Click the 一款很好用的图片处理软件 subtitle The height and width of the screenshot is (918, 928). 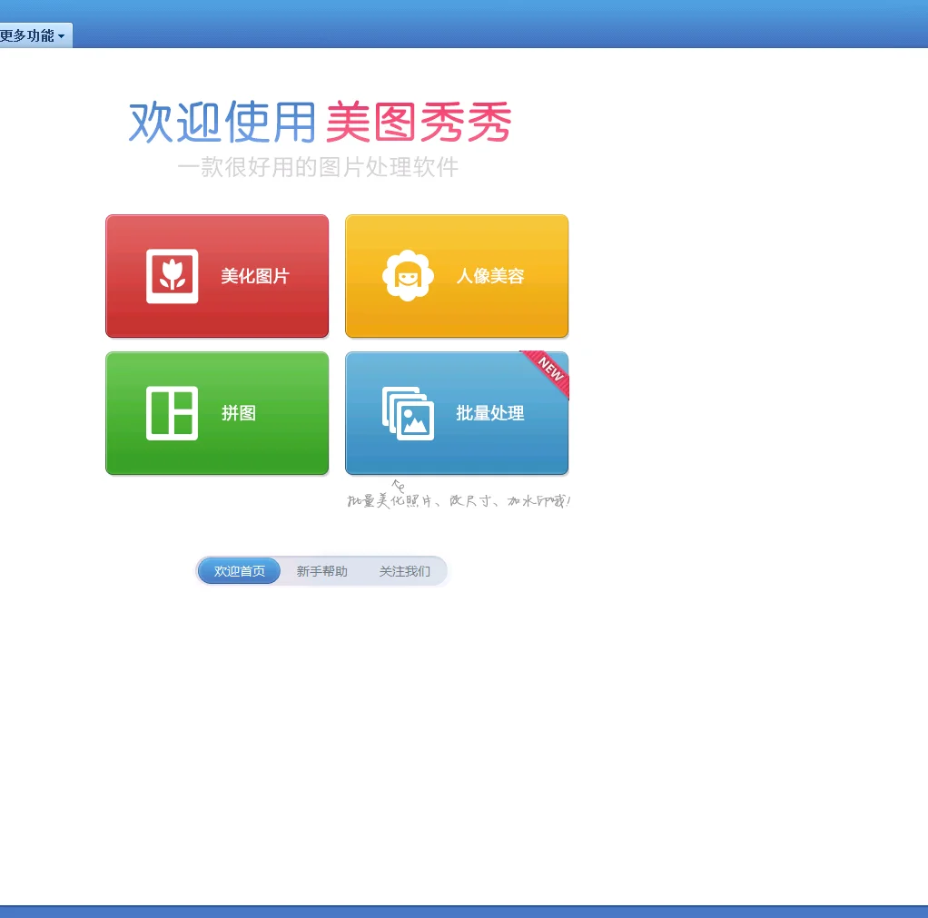pos(318,167)
